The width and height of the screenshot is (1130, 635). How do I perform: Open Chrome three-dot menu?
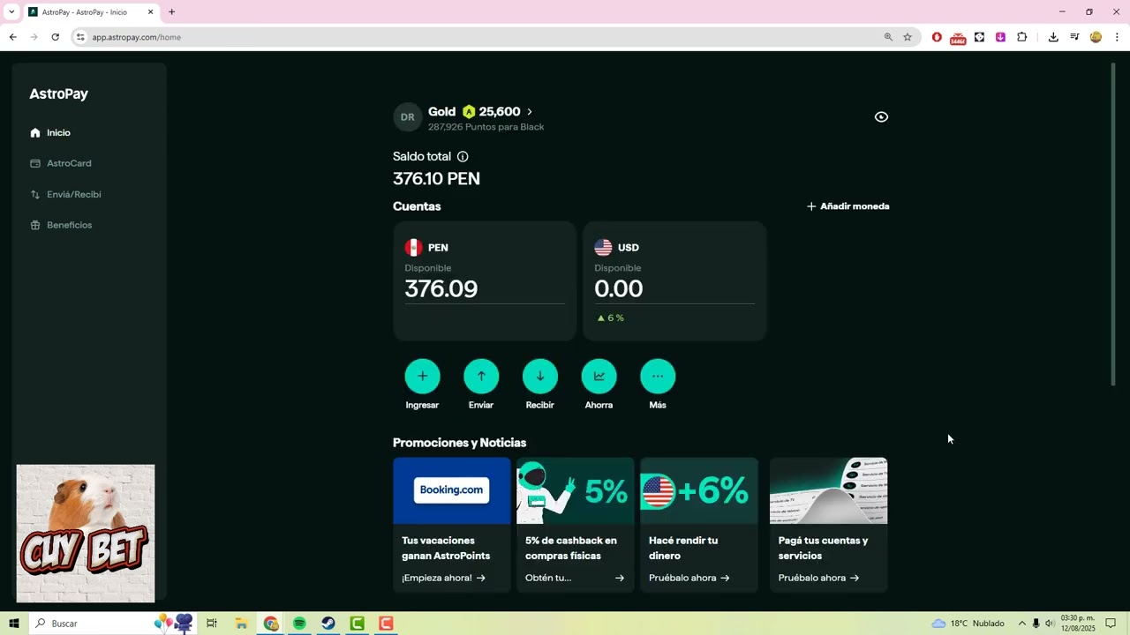(x=1118, y=37)
